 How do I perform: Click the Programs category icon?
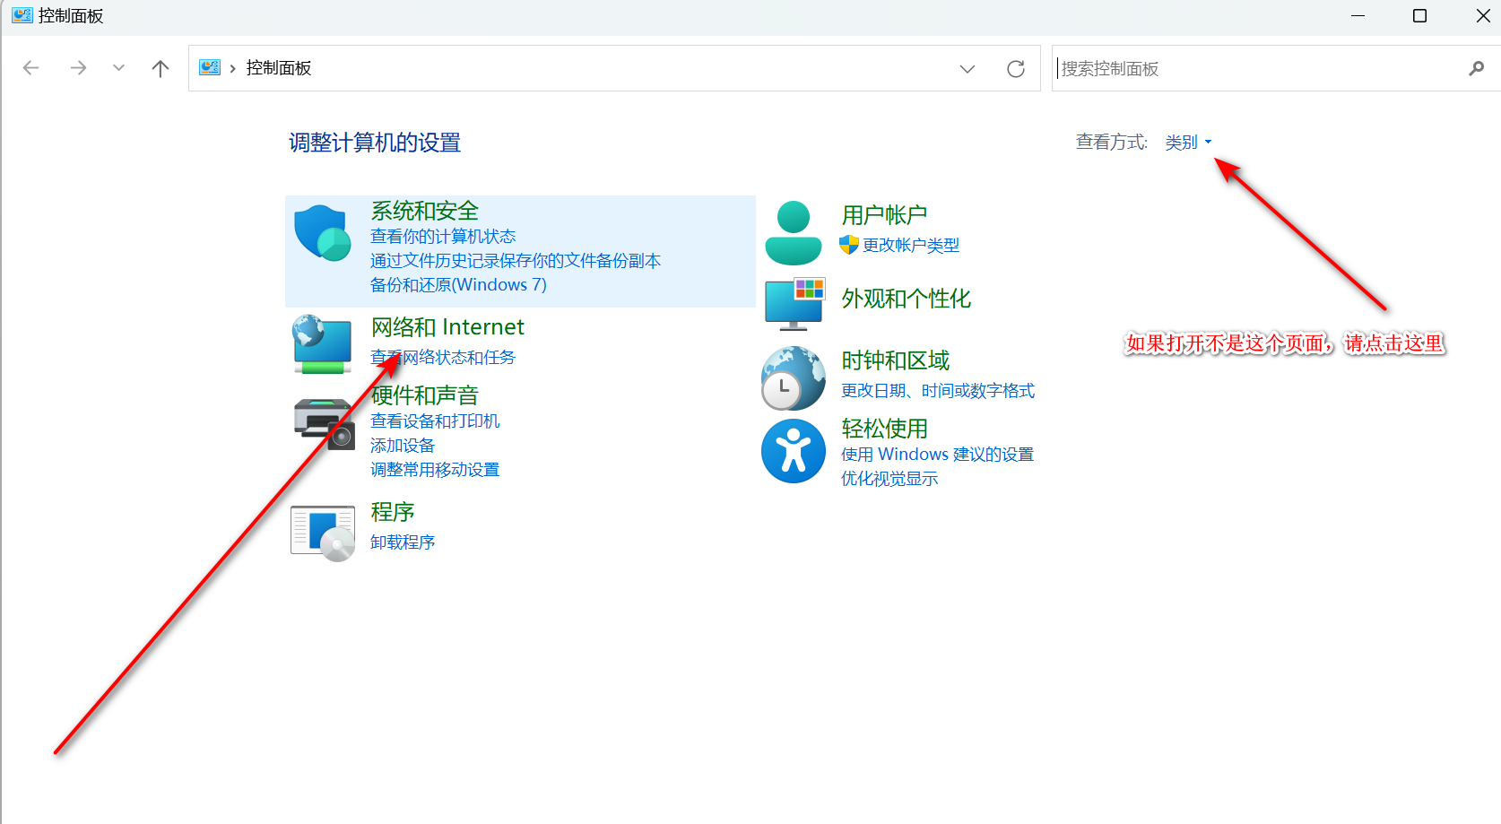(323, 532)
